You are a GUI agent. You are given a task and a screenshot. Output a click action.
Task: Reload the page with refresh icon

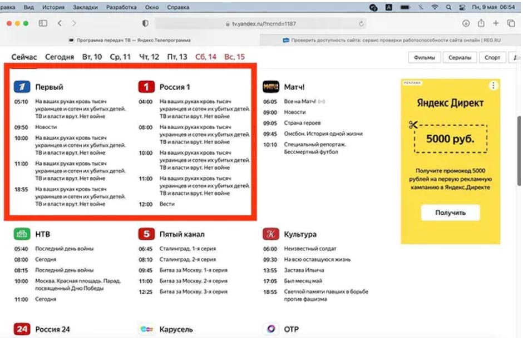(361, 24)
